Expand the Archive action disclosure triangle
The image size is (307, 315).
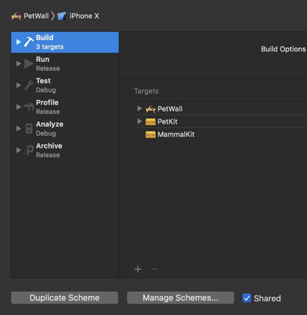pos(19,150)
